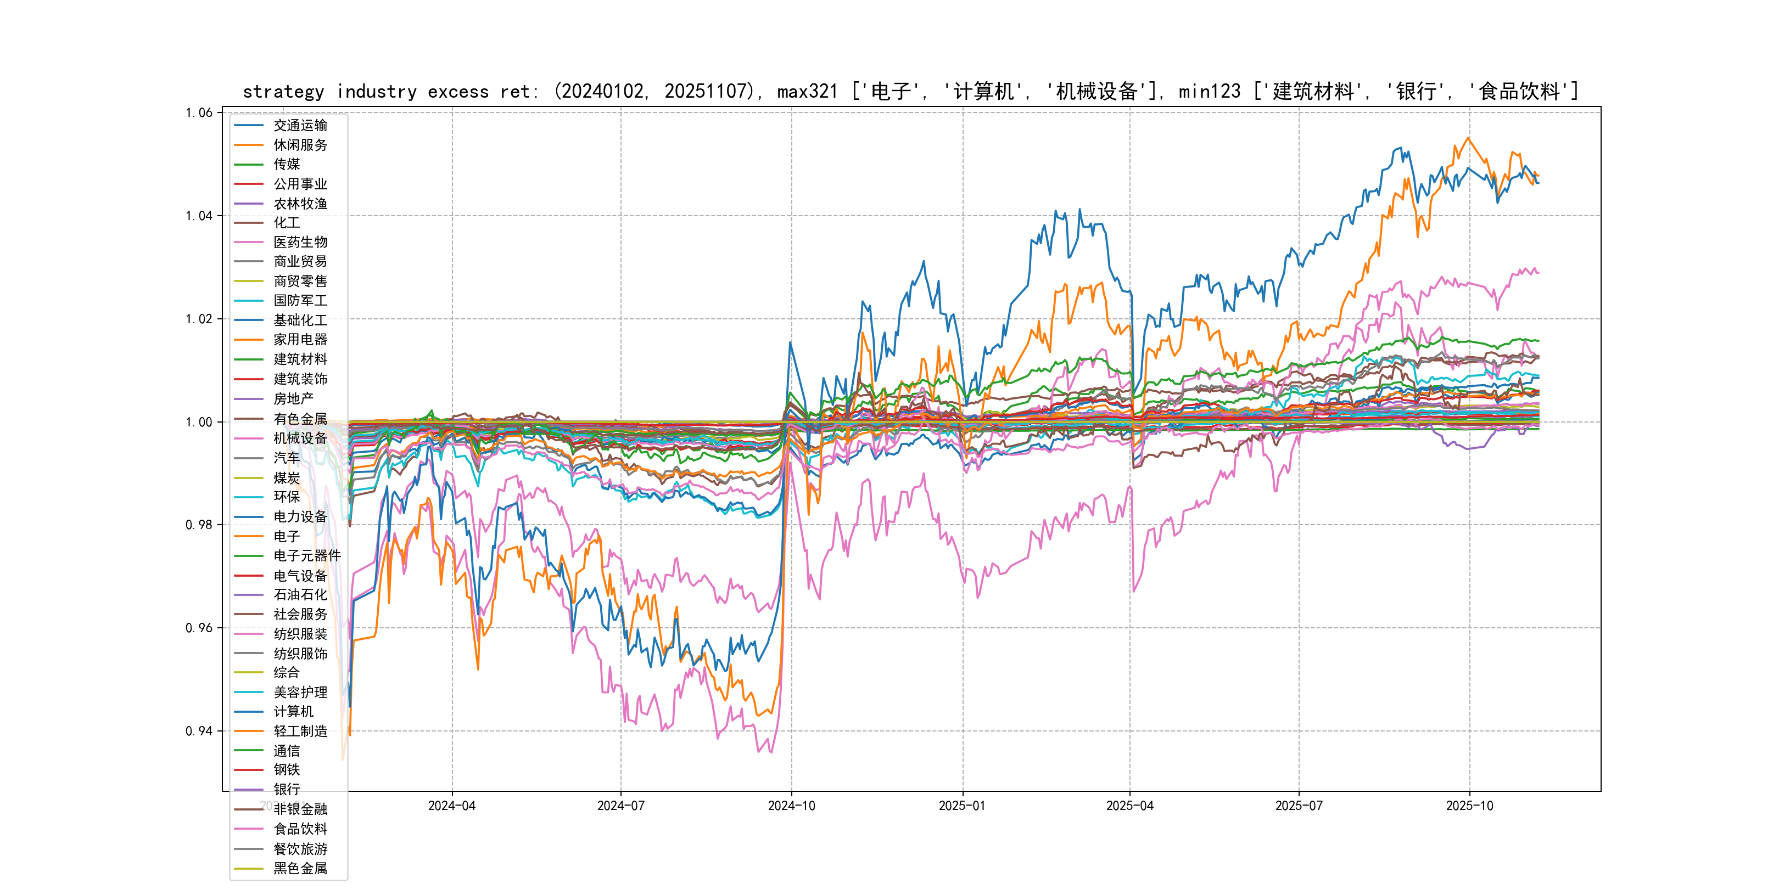The height and width of the screenshot is (889, 1779).
Task: Click the 休闲服务 legend label
Action: coord(300,145)
